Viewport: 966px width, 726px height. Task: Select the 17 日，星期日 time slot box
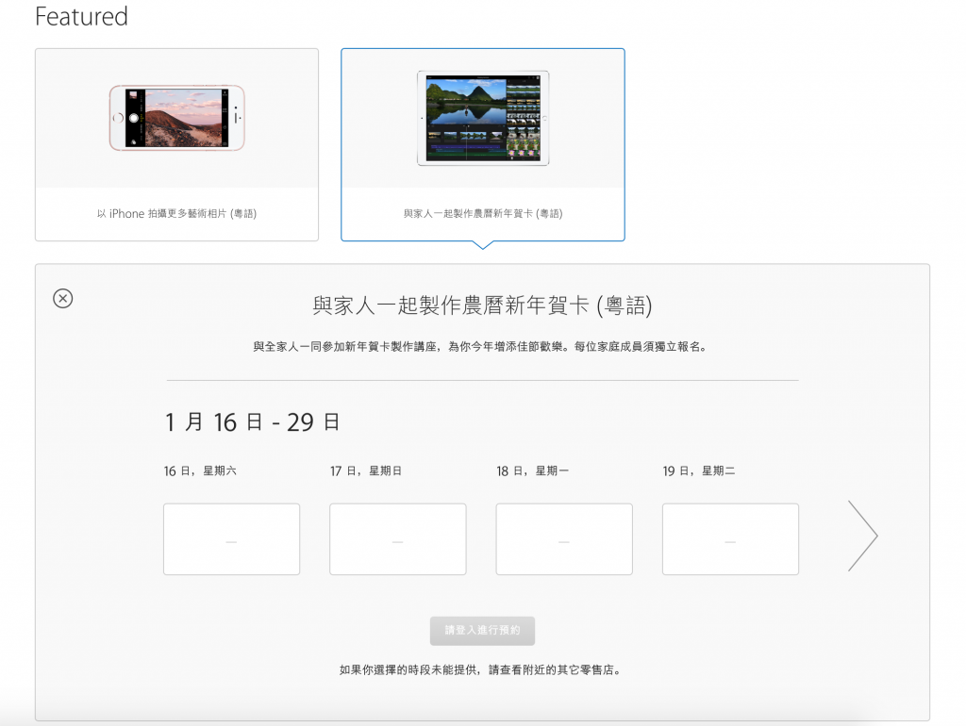click(x=397, y=538)
